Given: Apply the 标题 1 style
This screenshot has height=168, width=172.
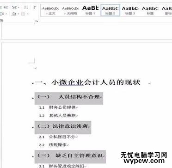Looking at the screenshot, I should [90, 10].
